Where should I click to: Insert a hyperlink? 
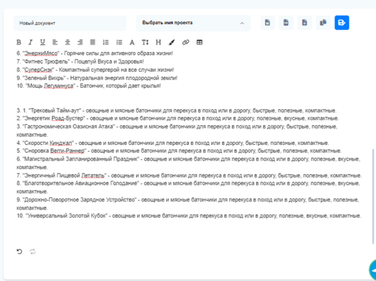185,43
